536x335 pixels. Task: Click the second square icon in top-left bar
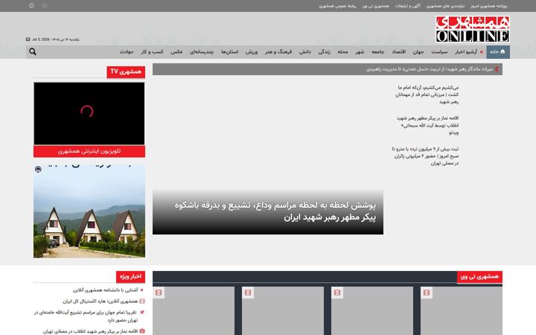coord(45,5)
